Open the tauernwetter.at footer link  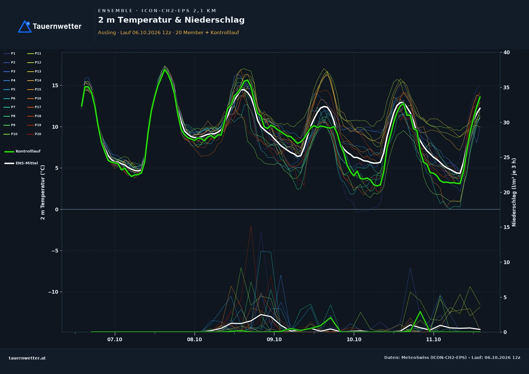pyautogui.click(x=27, y=358)
